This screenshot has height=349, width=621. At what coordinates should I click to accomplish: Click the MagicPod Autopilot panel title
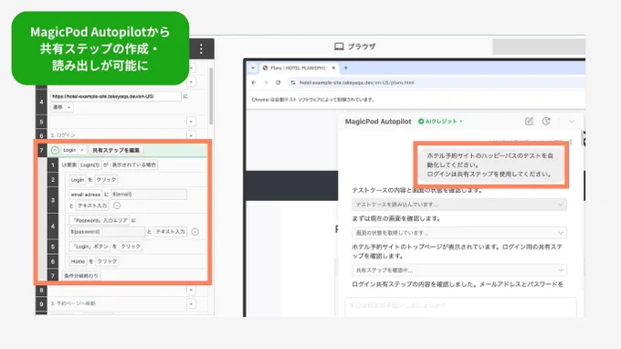[378, 122]
